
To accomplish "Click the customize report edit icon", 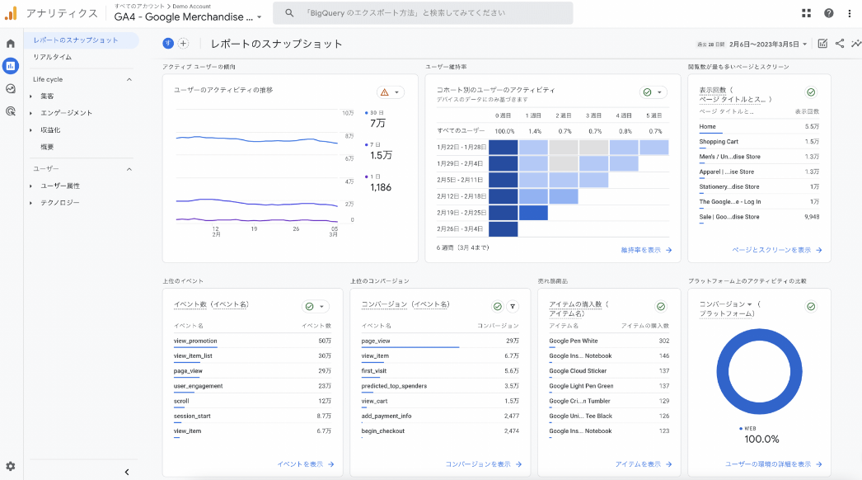I will click(822, 44).
